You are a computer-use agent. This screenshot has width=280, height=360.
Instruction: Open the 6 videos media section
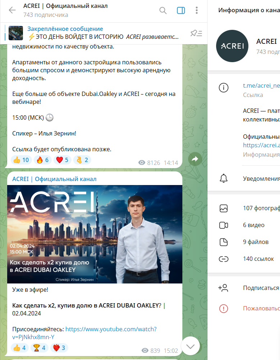[x=251, y=225]
